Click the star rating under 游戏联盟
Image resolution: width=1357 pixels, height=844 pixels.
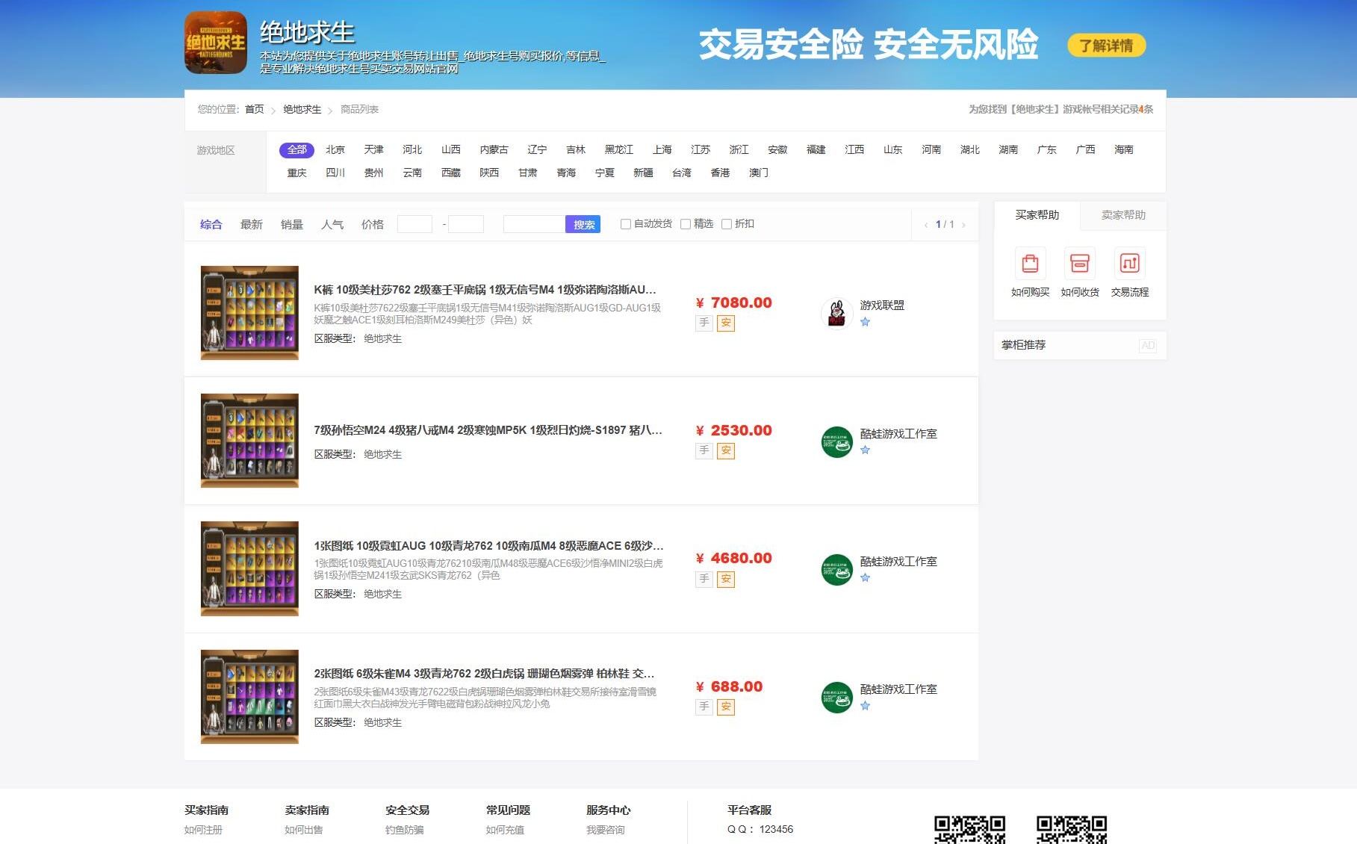866,323
